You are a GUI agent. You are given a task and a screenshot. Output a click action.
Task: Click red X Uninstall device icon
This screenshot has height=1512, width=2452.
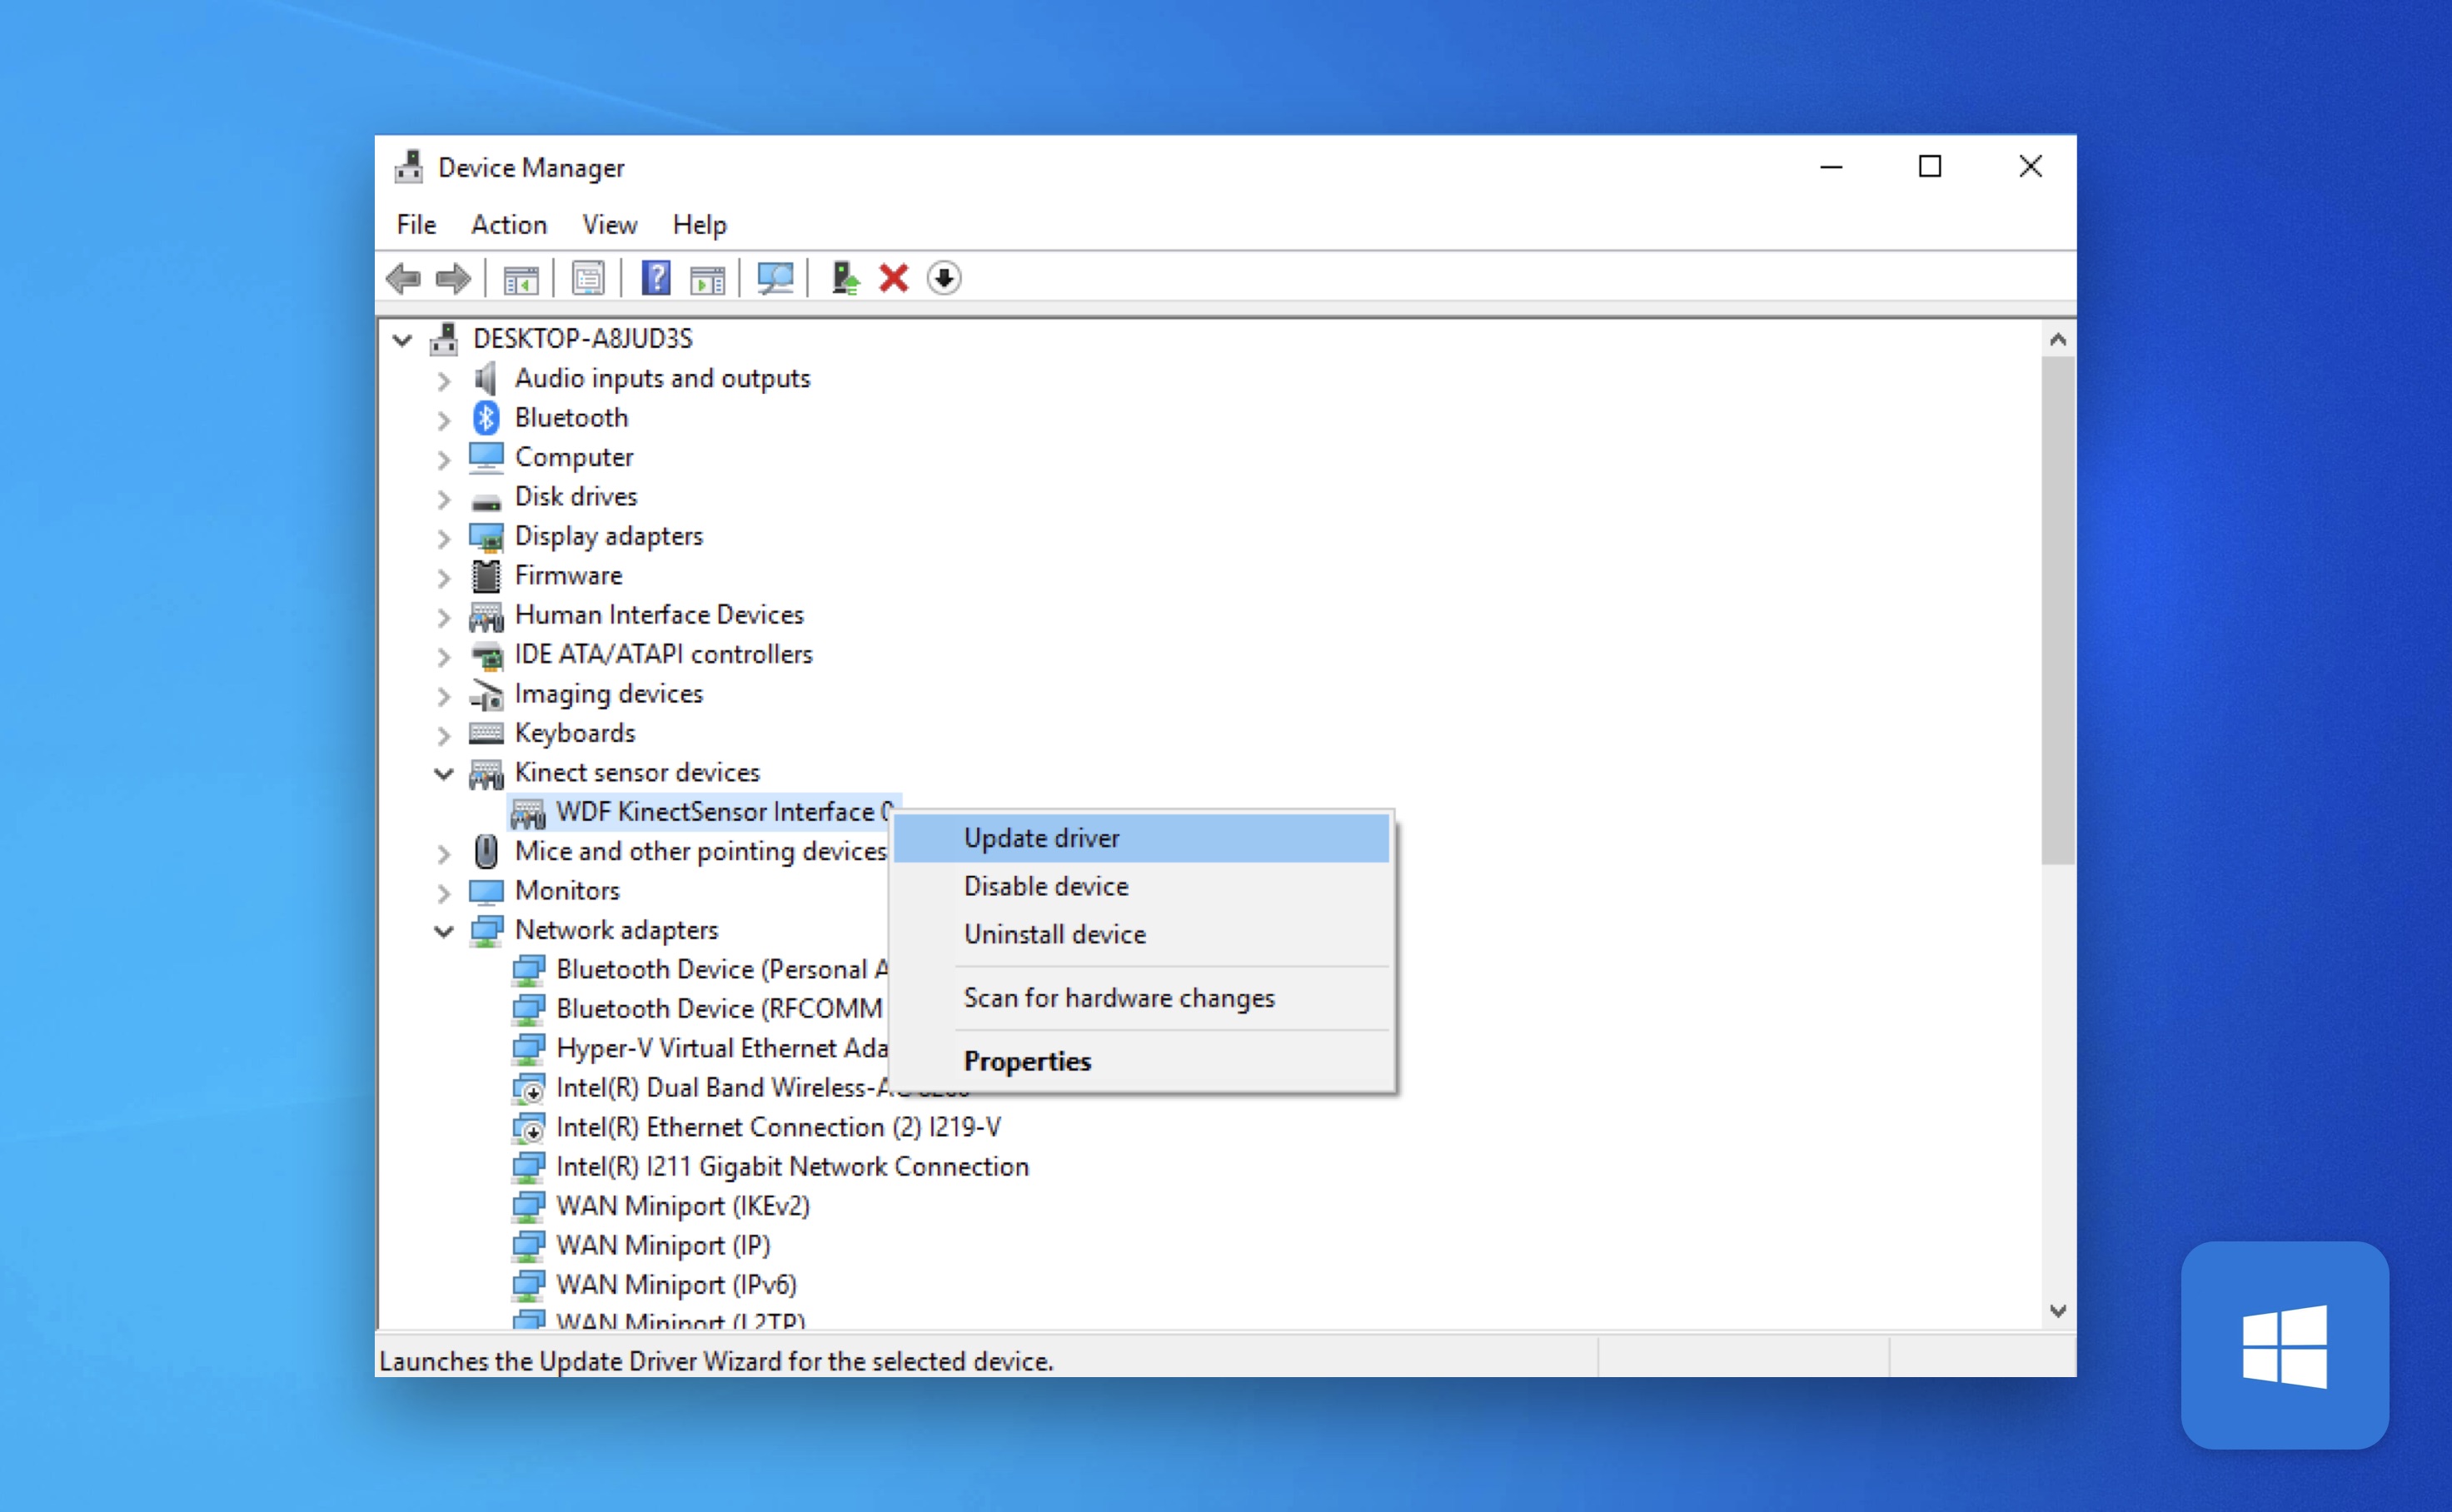coord(894,278)
